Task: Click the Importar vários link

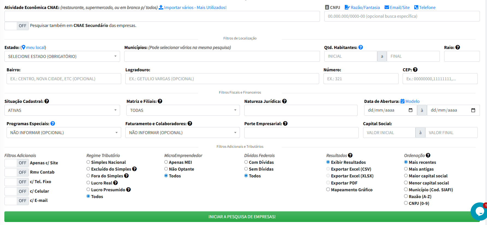Action: click(192, 7)
